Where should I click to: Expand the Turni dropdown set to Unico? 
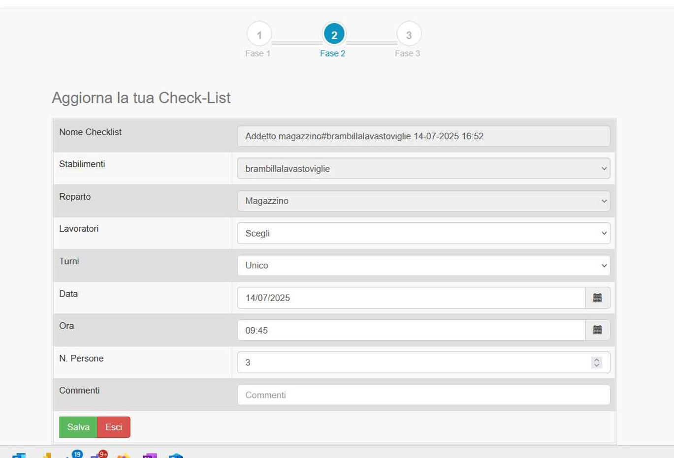click(423, 266)
